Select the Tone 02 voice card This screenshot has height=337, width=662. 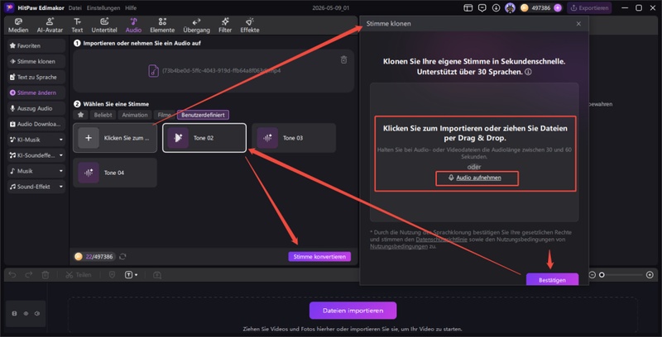[204, 138]
